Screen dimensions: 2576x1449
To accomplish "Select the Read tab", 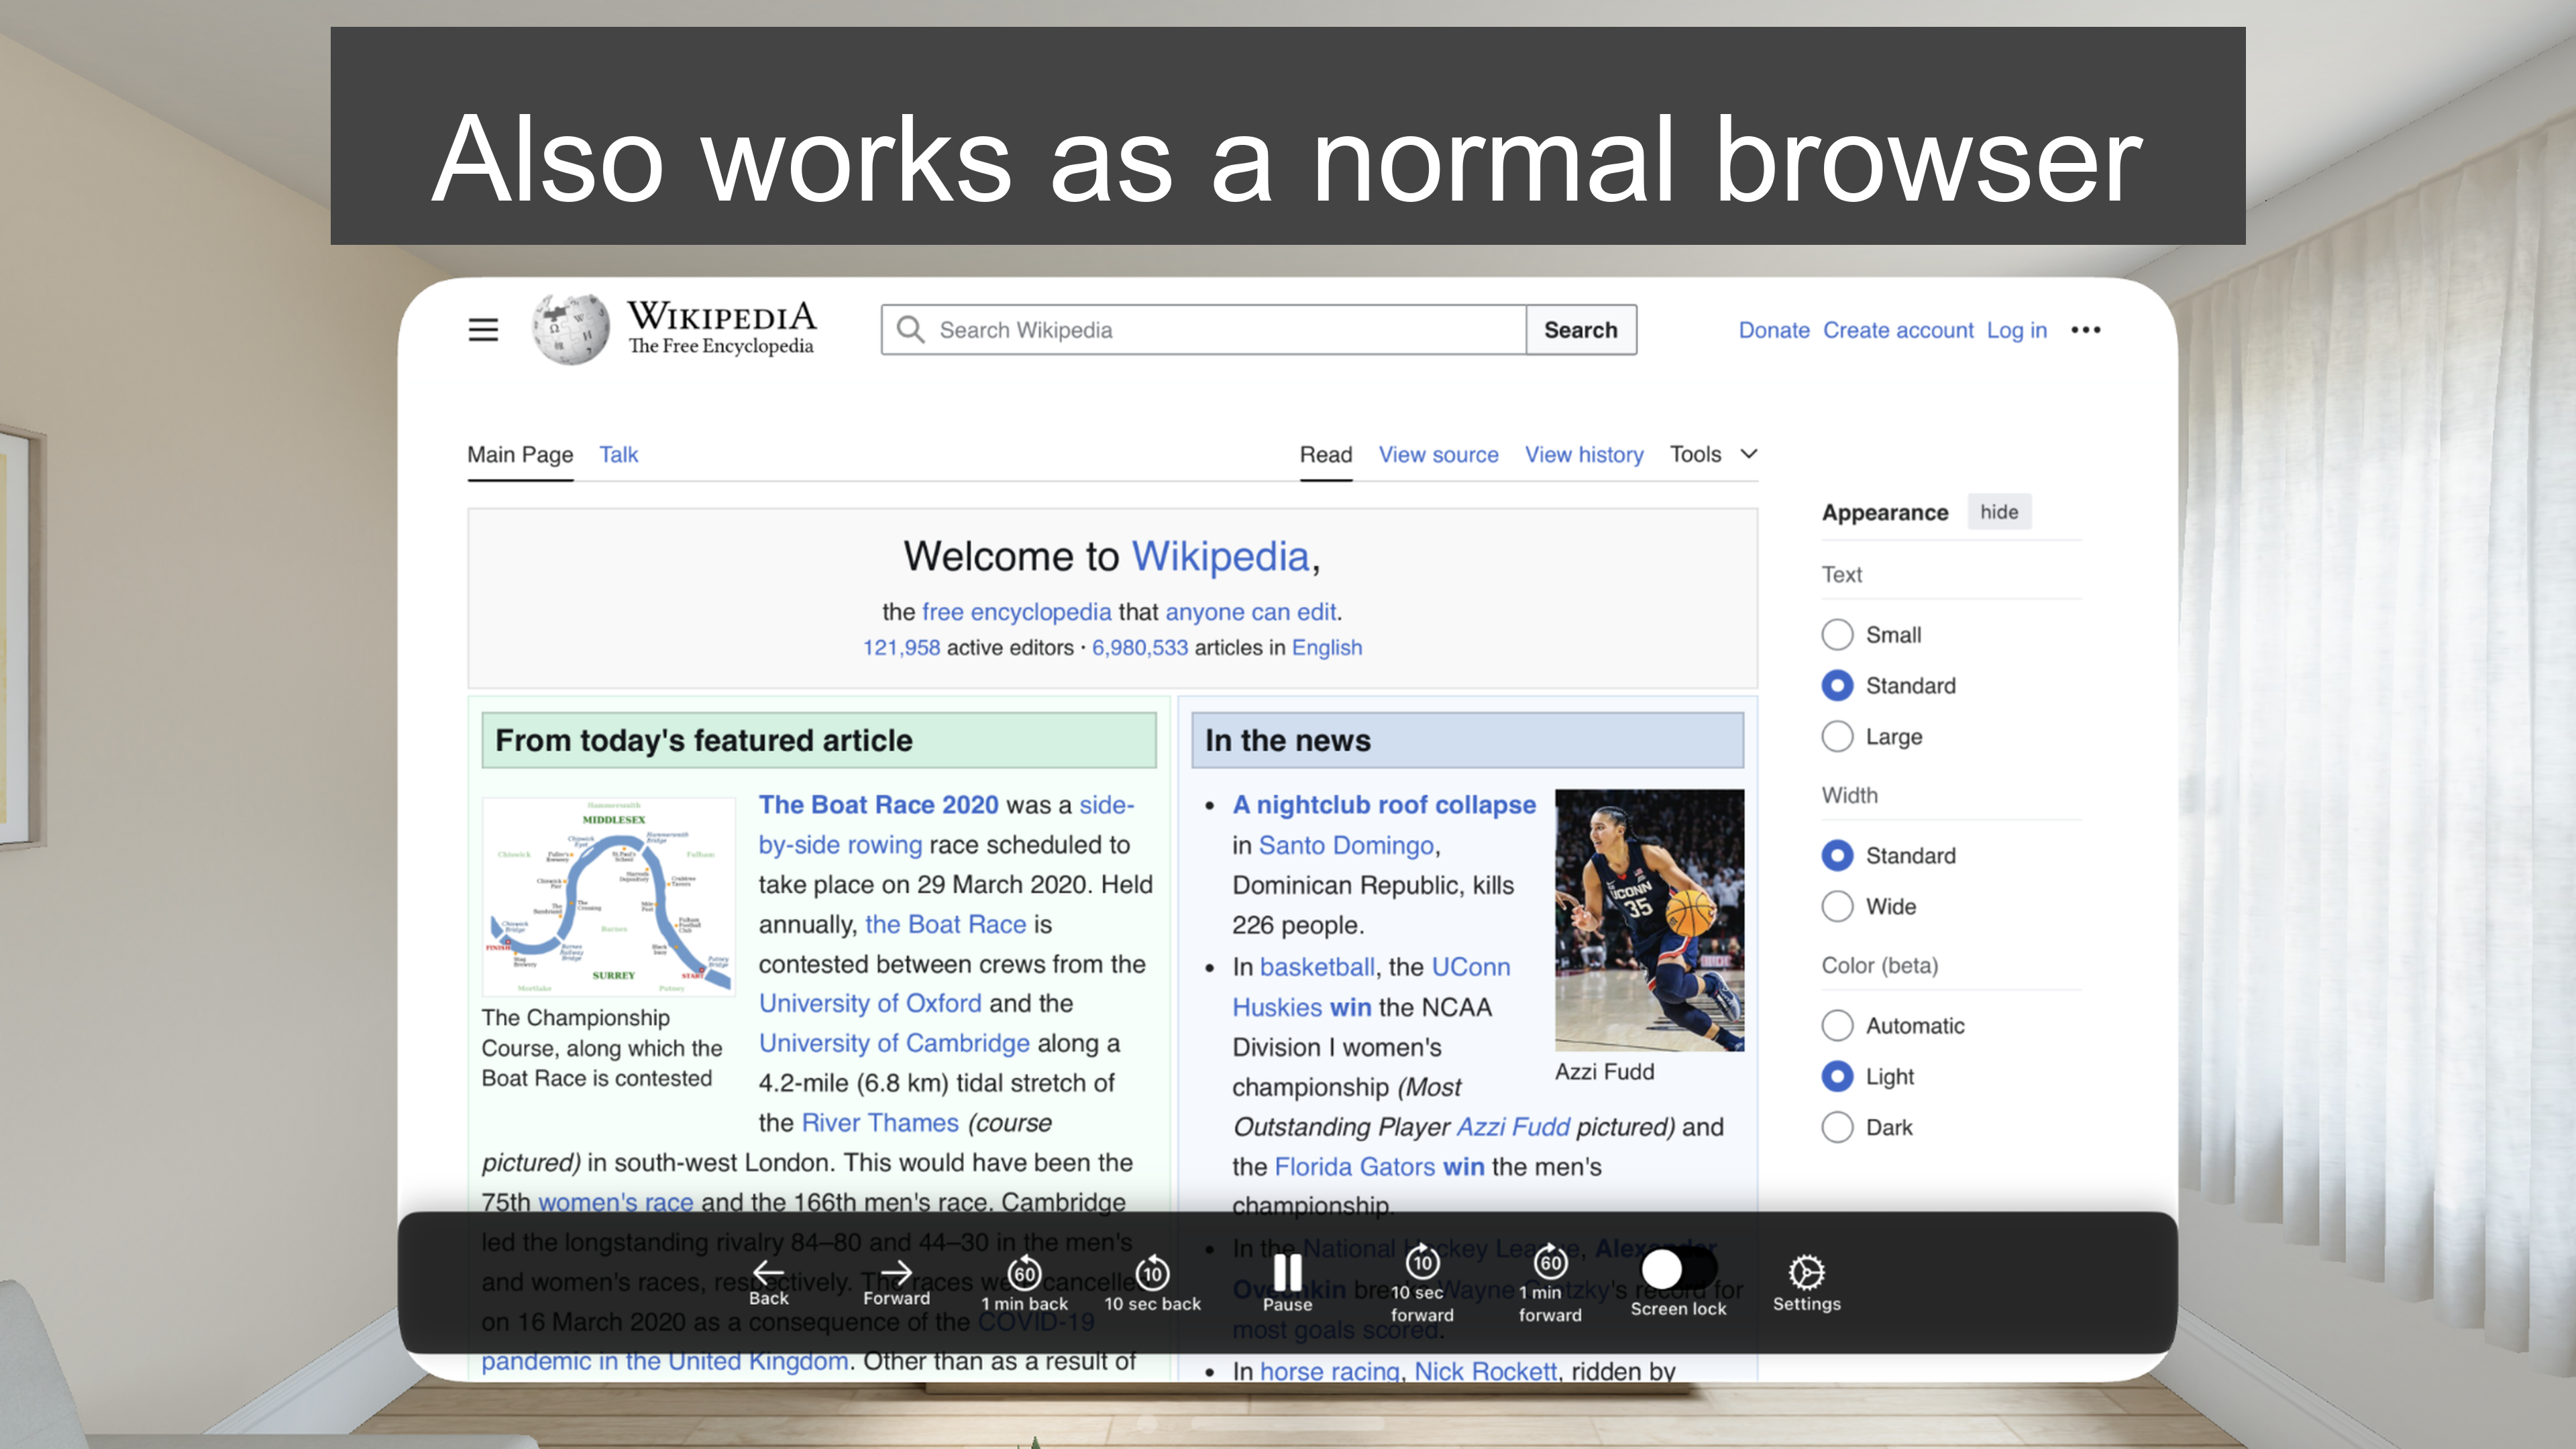I will 1325,455.
